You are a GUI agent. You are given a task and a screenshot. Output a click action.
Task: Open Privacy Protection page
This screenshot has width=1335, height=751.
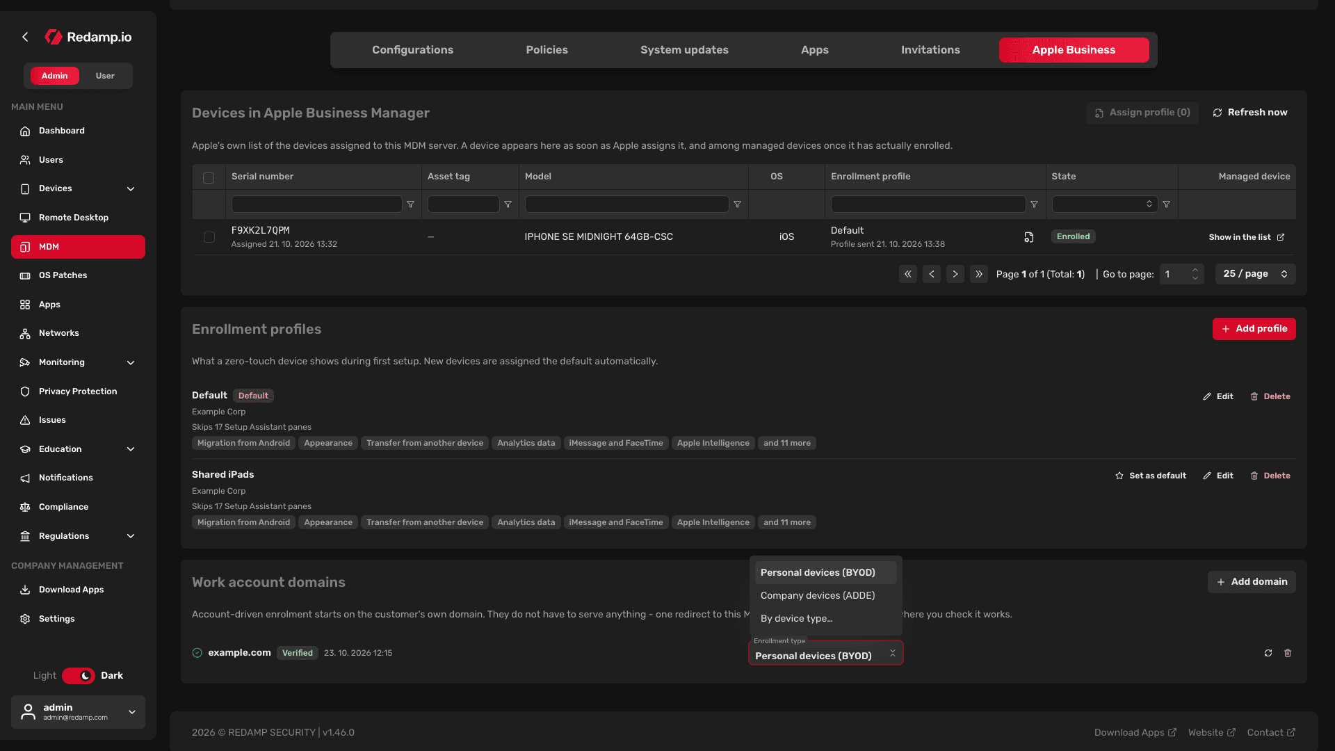tap(78, 391)
